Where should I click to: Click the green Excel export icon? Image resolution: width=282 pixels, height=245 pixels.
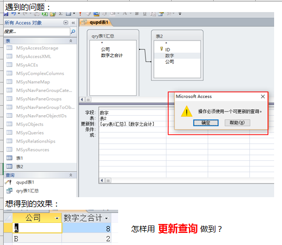[x=45, y=14]
